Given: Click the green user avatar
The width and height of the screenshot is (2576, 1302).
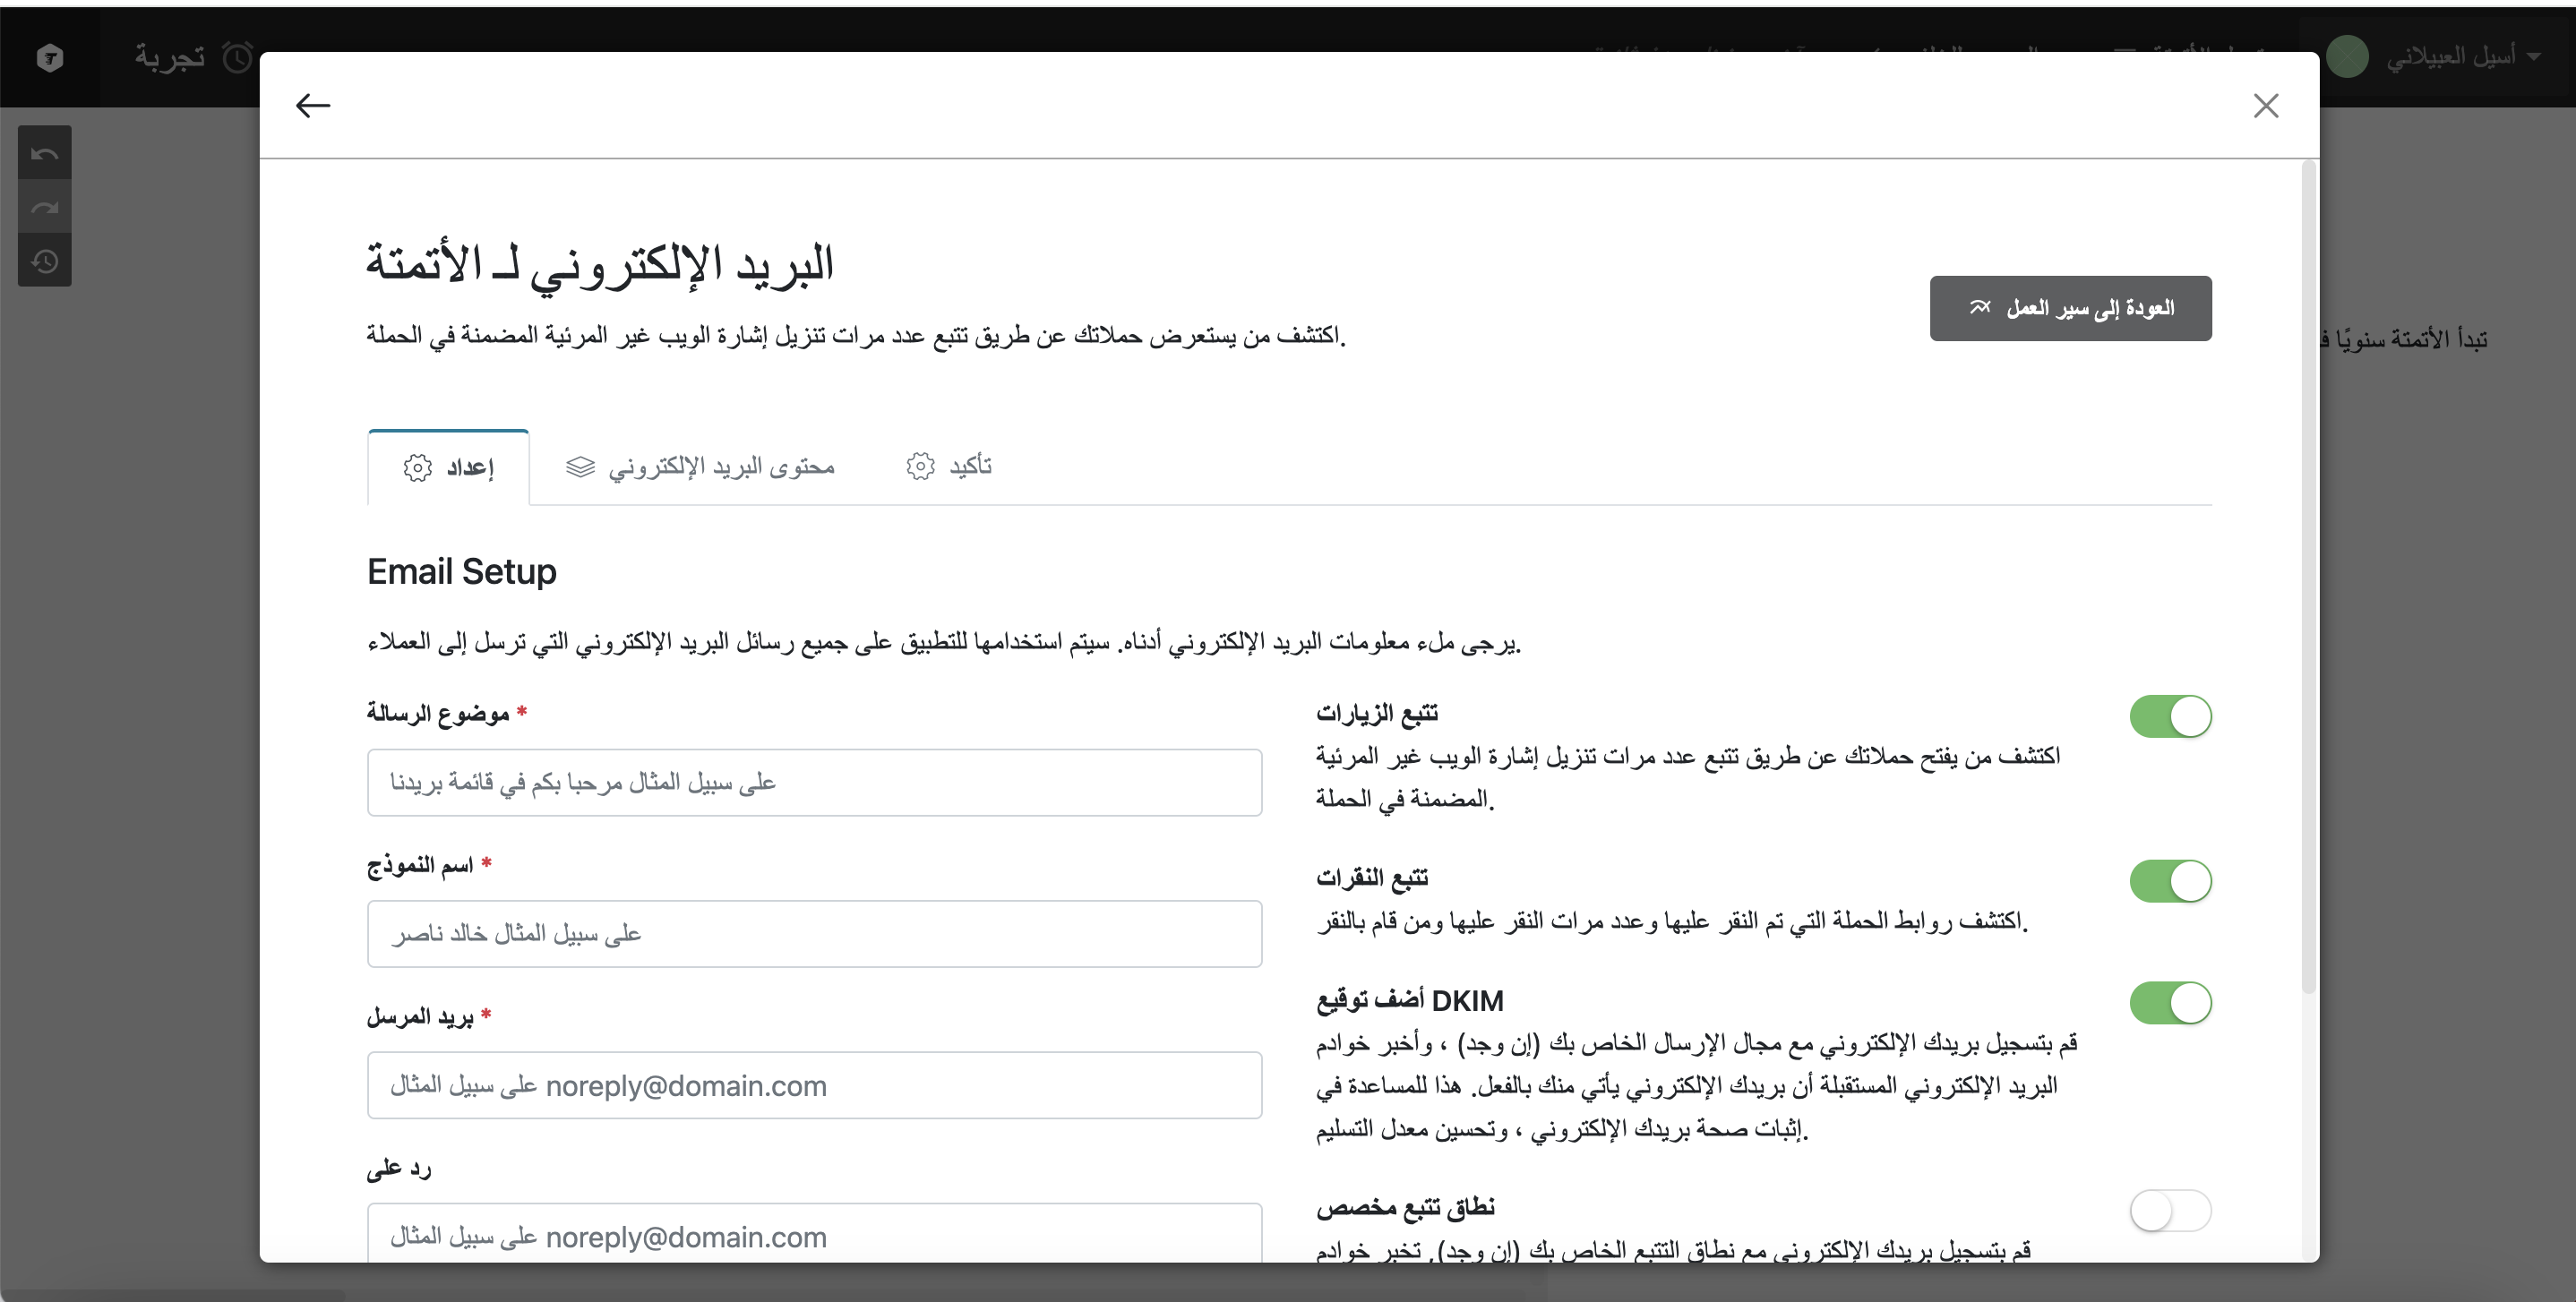Looking at the screenshot, I should (x=2347, y=57).
